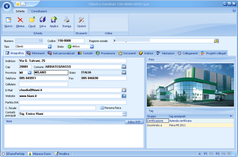
Task: Click the Milanese Denis user status entry
Action: point(40,154)
